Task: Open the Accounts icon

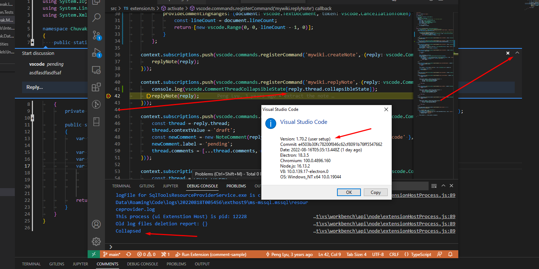Action: coord(96,224)
